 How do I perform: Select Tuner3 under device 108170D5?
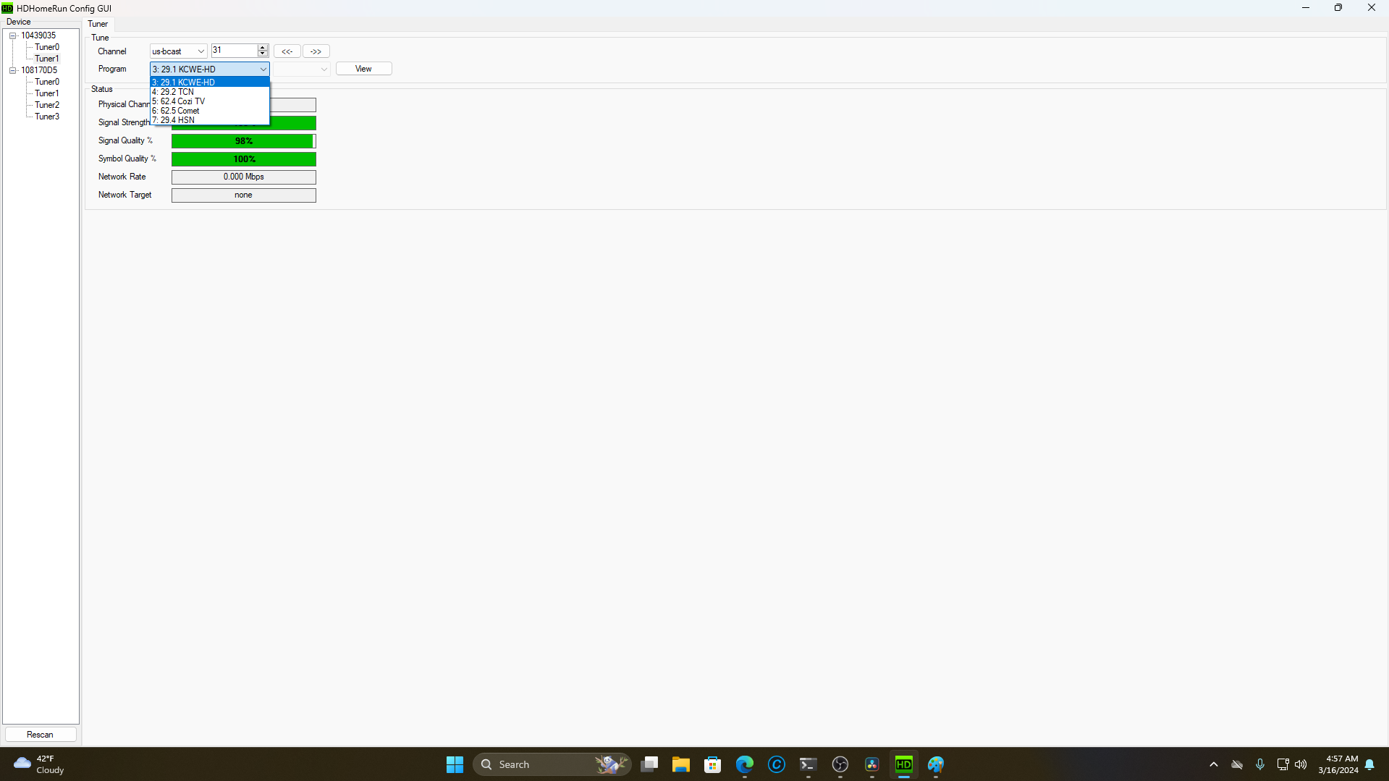pyautogui.click(x=47, y=117)
